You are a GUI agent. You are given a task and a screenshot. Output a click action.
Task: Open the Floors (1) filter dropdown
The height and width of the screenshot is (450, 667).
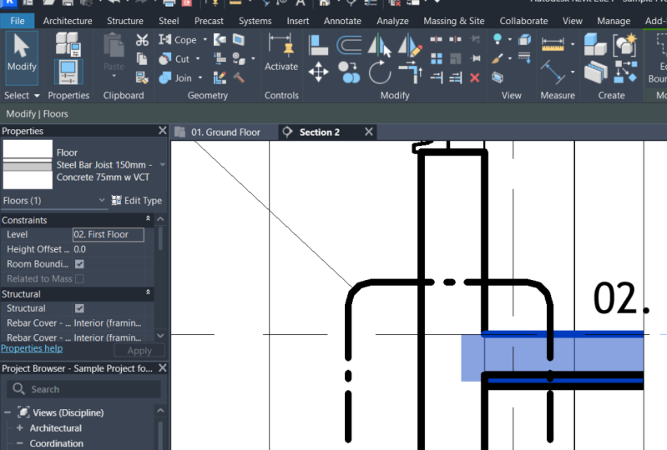coord(102,200)
